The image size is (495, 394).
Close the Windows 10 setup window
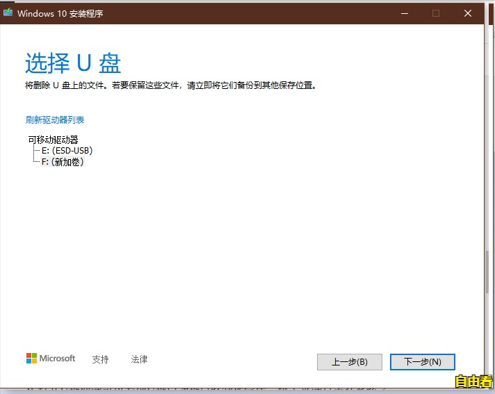(x=467, y=13)
